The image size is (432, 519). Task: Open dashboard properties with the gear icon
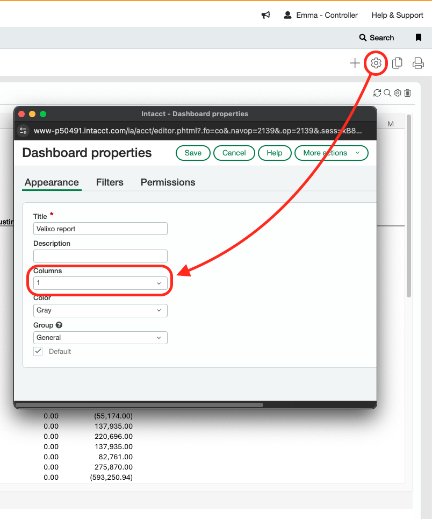tap(376, 63)
